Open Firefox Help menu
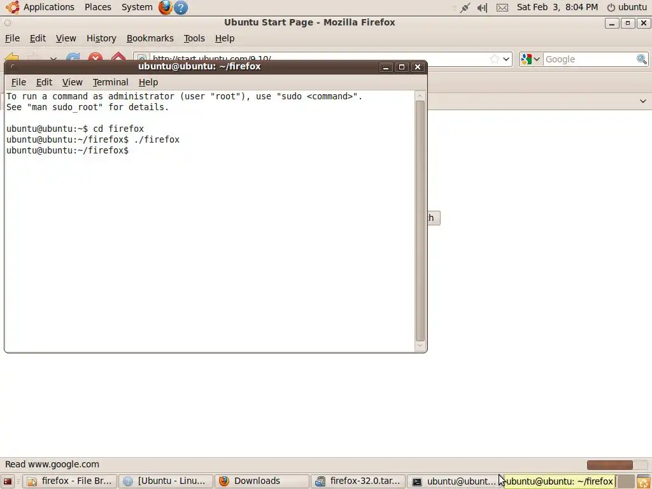Viewport: 652px width, 489px height. 225,38
